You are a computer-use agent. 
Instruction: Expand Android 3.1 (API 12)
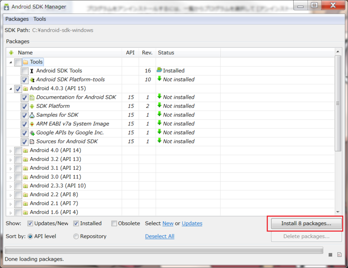click(x=10, y=169)
